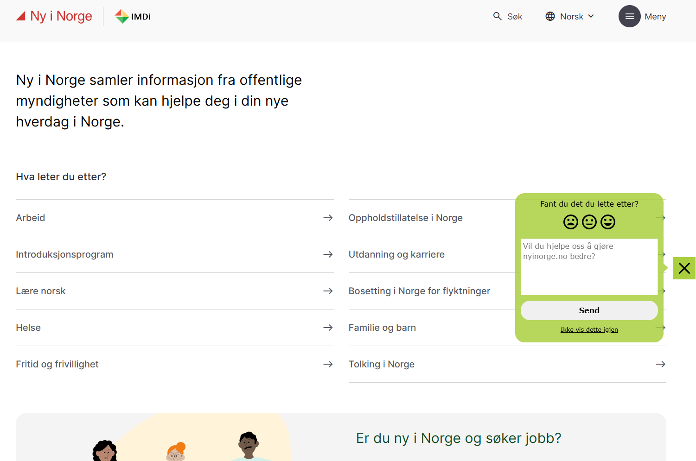Go to Lære norsk section

pos(41,291)
